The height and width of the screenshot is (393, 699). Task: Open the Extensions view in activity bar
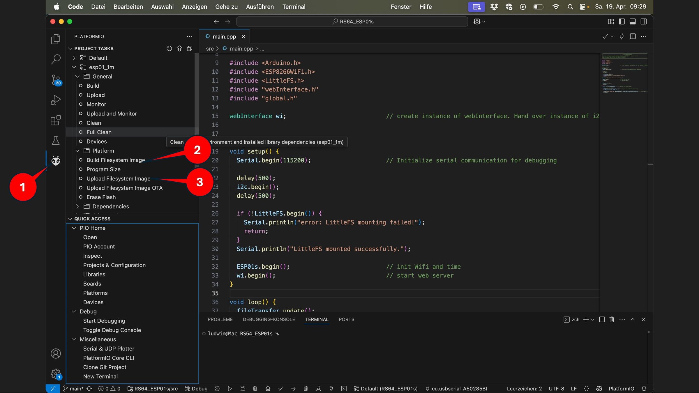(56, 120)
